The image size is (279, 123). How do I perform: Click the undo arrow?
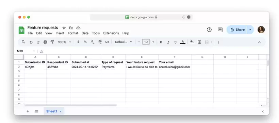click(x=31, y=42)
